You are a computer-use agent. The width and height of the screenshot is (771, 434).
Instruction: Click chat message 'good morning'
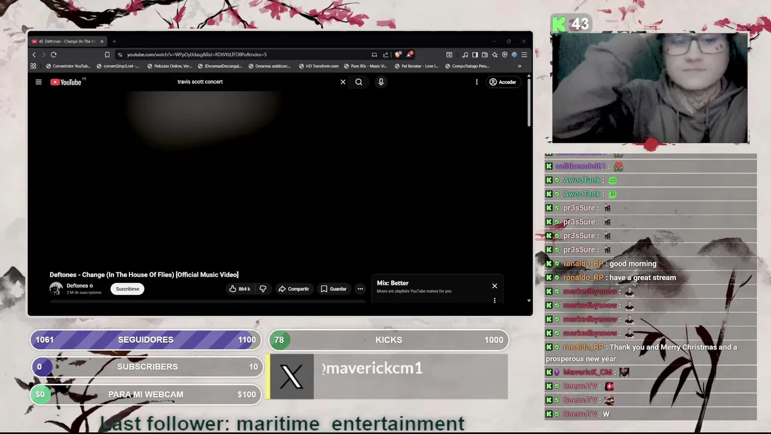[632, 263]
